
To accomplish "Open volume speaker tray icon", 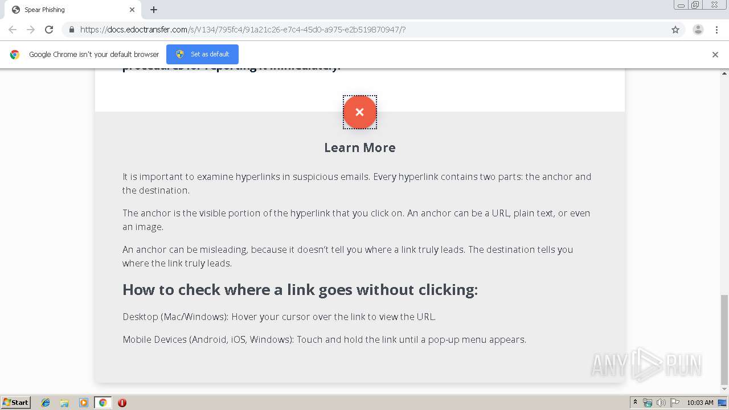I will coord(661,403).
